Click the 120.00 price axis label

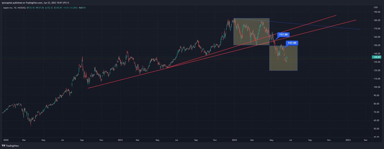pyautogui.click(x=377, y=70)
